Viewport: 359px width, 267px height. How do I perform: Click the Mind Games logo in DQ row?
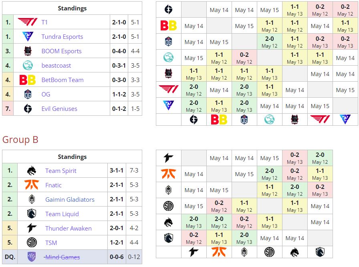tap(32, 257)
